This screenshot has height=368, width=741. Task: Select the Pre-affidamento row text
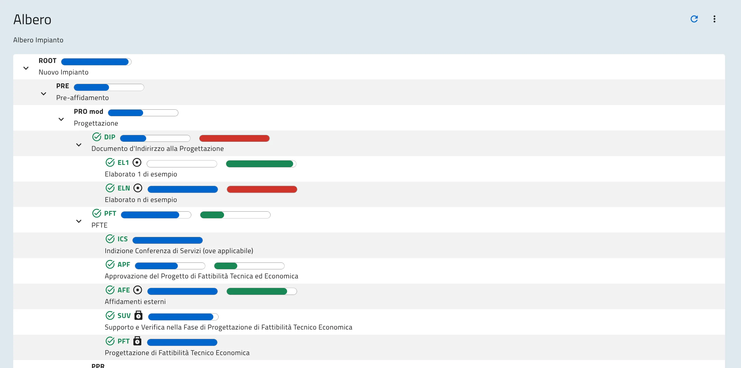tap(83, 98)
